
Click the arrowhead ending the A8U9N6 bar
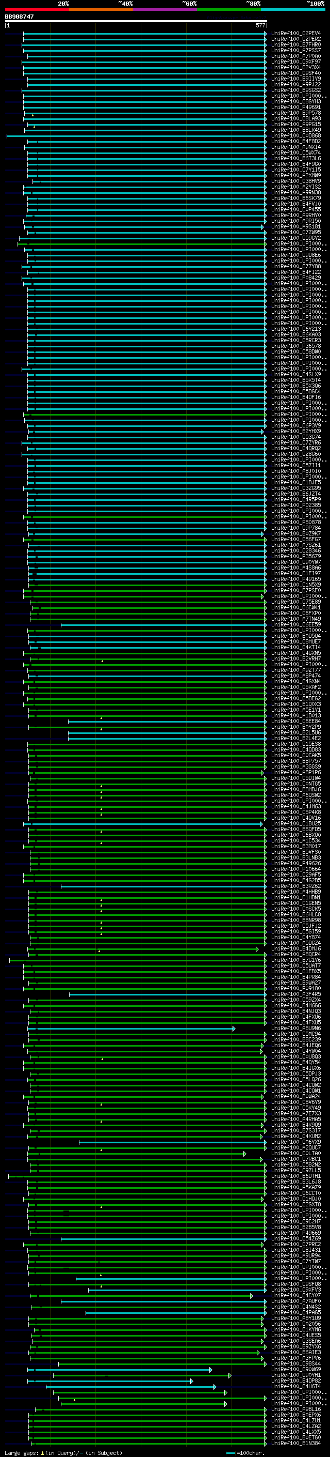click(x=234, y=1028)
